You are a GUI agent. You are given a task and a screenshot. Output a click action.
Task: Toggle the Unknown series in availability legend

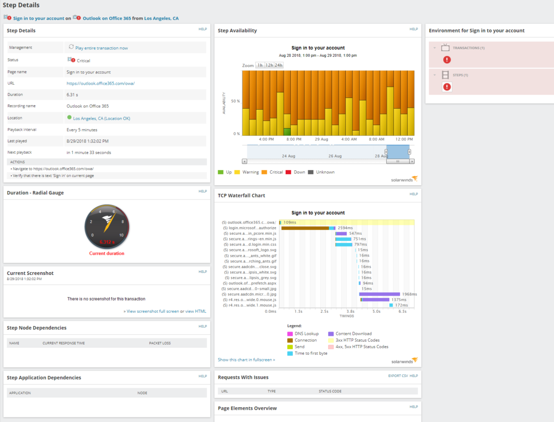[x=321, y=172]
